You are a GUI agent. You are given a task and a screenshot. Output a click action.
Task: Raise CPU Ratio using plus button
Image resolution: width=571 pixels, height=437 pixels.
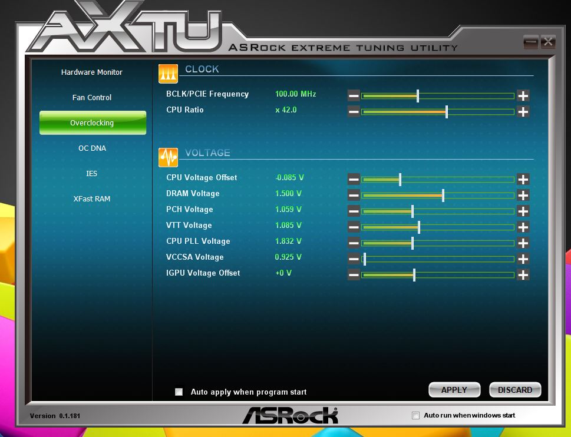tap(523, 112)
